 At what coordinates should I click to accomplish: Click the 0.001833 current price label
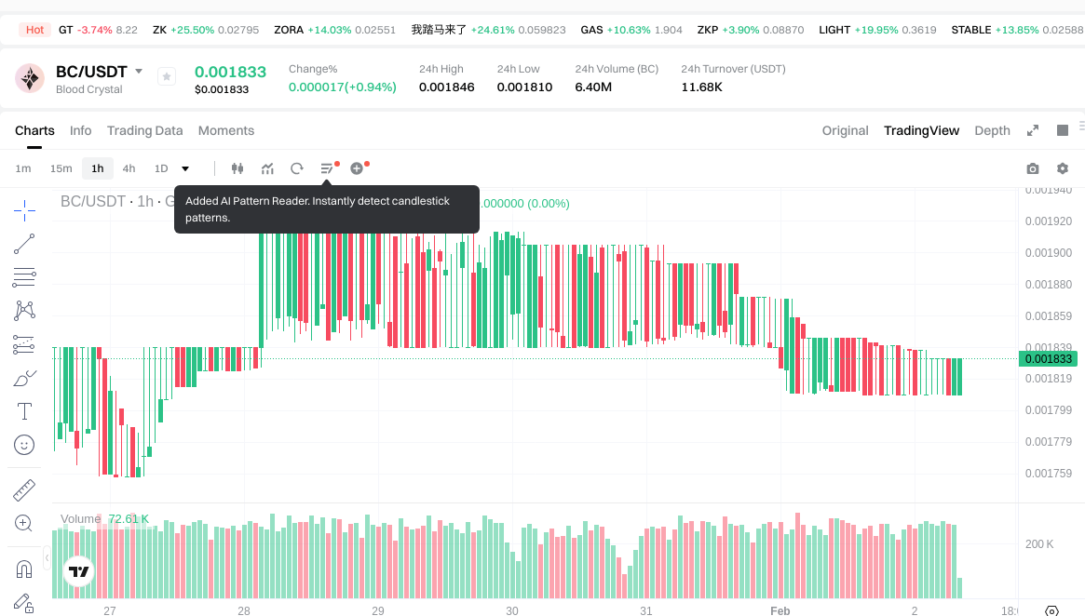pyautogui.click(x=1049, y=359)
